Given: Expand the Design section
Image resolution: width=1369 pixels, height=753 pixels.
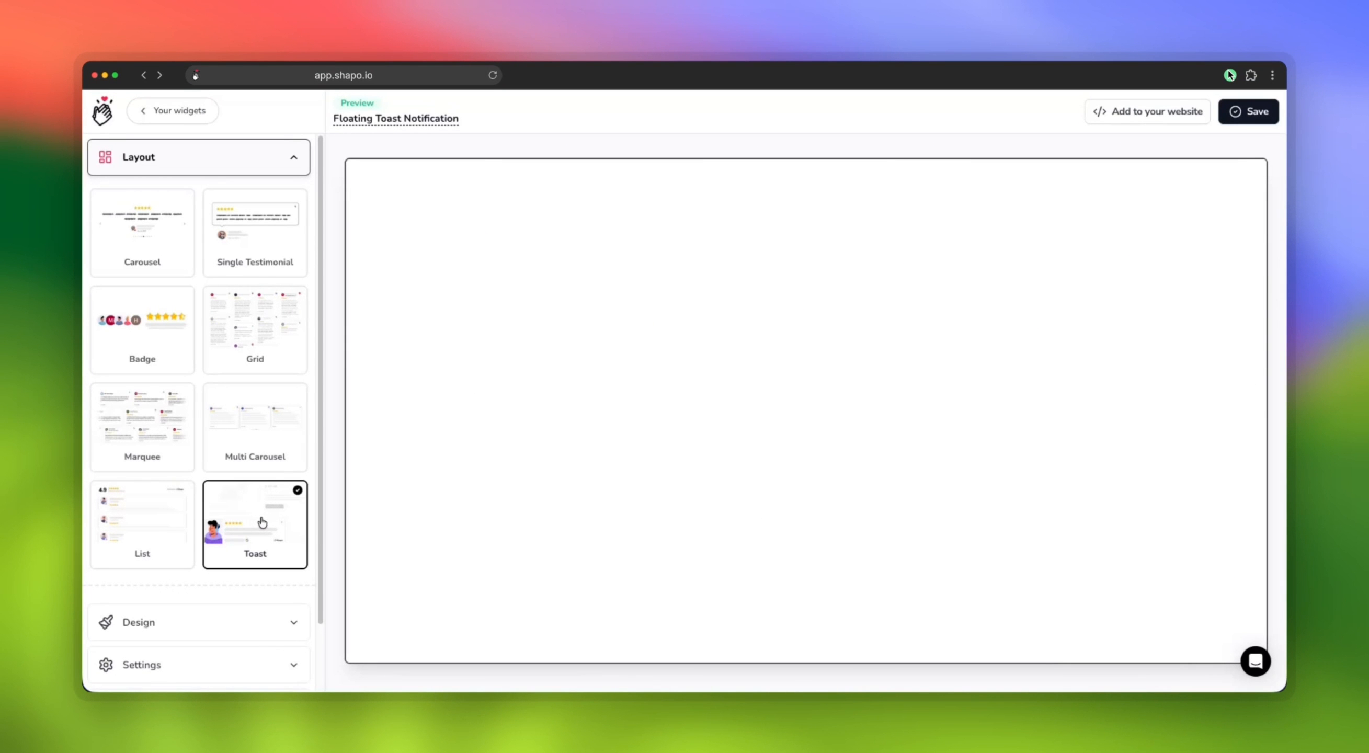Looking at the screenshot, I should (293, 622).
